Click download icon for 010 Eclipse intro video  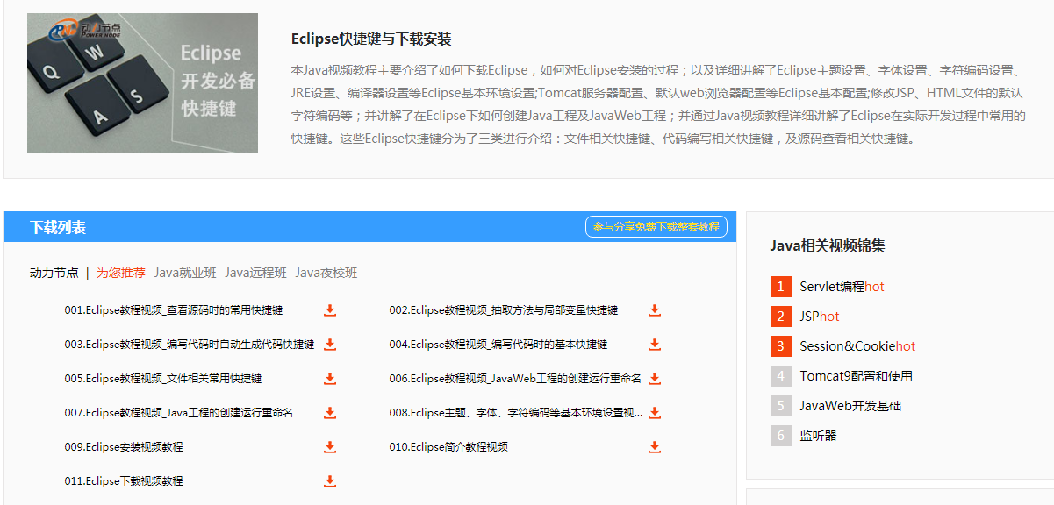tap(655, 447)
